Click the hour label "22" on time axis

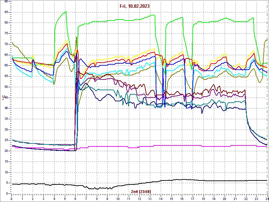[x=246, y=198]
